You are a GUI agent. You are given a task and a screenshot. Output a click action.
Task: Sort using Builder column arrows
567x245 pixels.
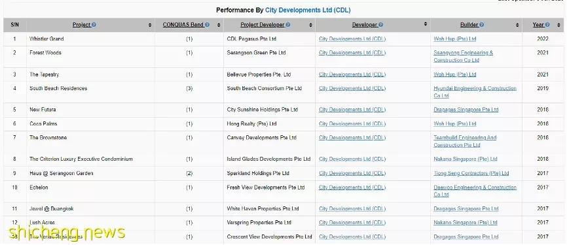(517, 25)
